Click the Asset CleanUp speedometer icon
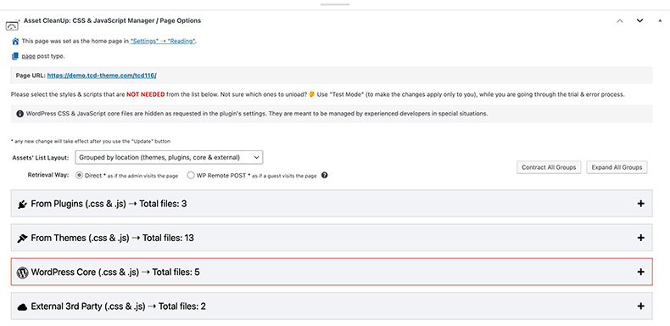 (x=12, y=25)
